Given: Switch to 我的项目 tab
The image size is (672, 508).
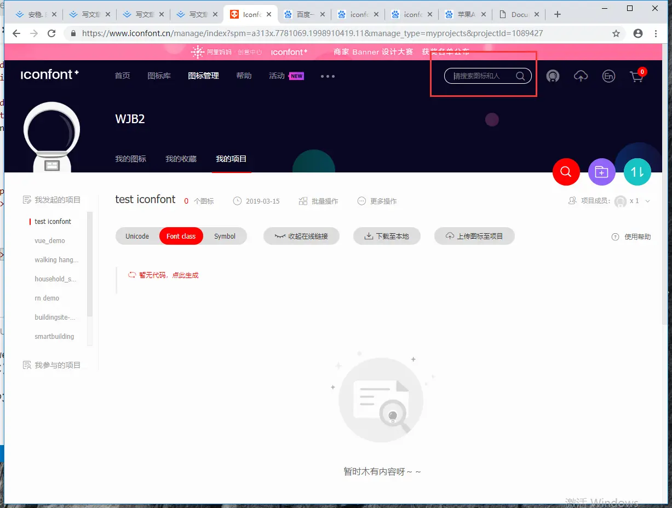Looking at the screenshot, I should click(x=231, y=159).
